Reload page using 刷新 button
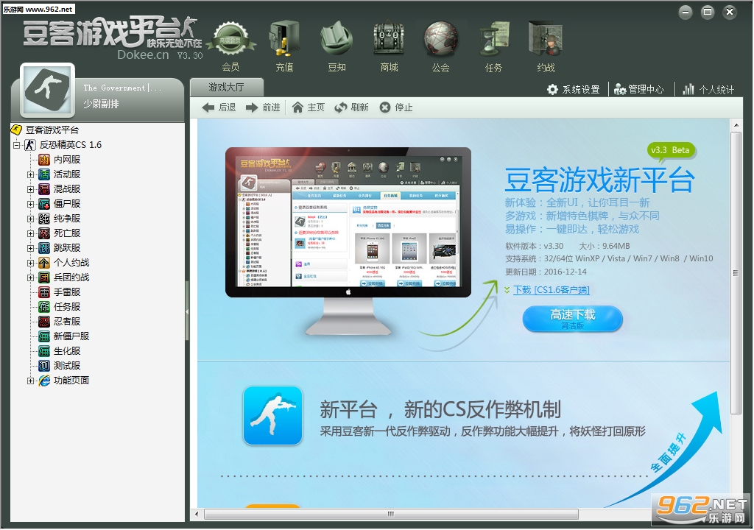754x530 pixels. (x=351, y=107)
